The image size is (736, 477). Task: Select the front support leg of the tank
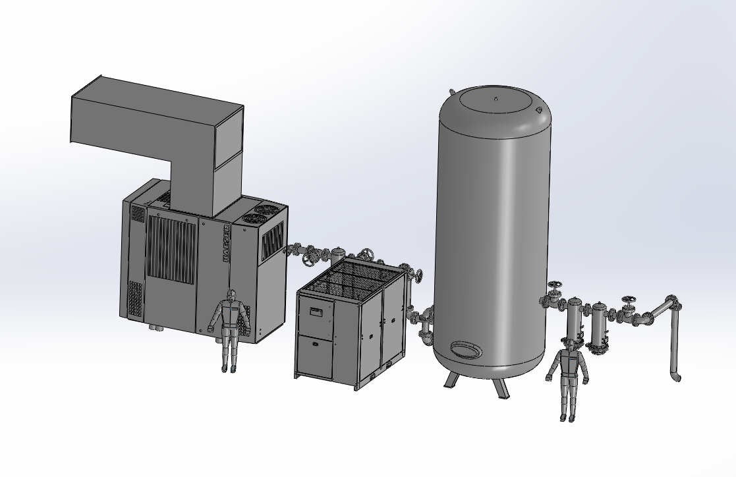500,389
